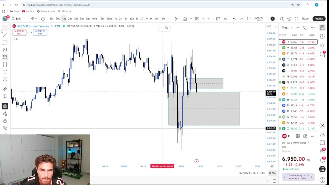The height and width of the screenshot is (185, 329).
Task: Open the YouTube bookmark in browser
Action: click(x=28, y=11)
